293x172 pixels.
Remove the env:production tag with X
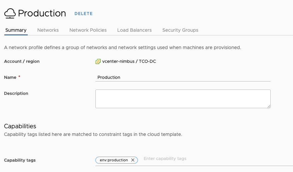[133, 160]
